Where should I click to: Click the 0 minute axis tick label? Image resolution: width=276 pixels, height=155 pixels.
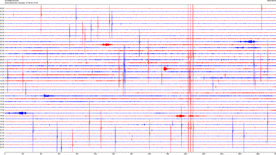[x=5, y=154]
